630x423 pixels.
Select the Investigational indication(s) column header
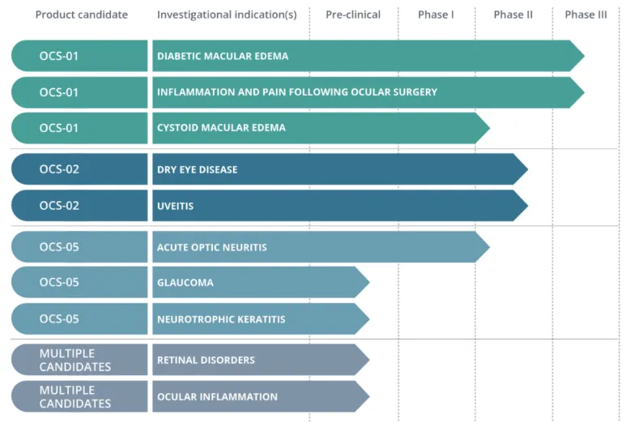point(227,15)
